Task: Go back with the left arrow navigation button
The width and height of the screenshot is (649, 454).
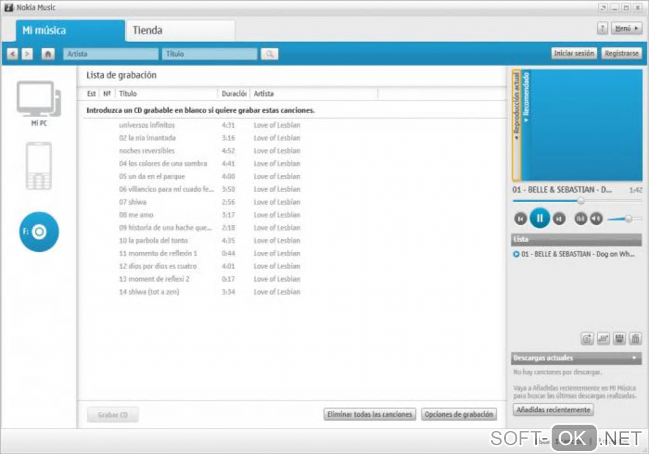Action: pyautogui.click(x=13, y=54)
